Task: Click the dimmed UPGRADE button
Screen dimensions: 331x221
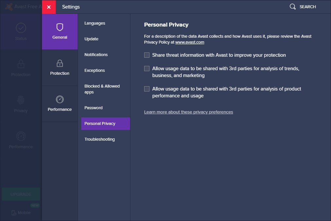Action: (21, 194)
